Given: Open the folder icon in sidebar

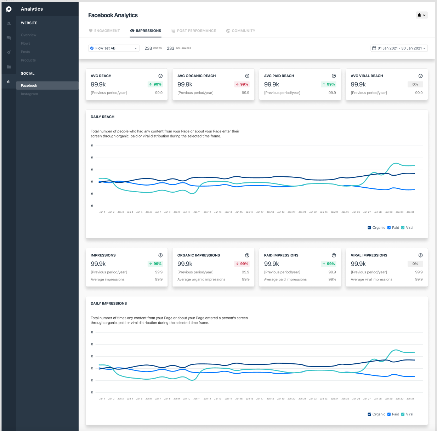Looking at the screenshot, I should tap(9, 67).
